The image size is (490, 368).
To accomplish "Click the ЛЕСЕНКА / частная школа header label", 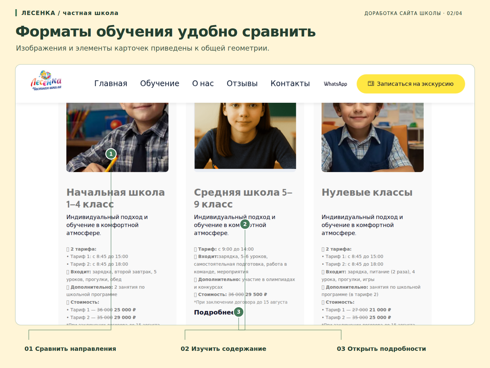I will point(70,13).
